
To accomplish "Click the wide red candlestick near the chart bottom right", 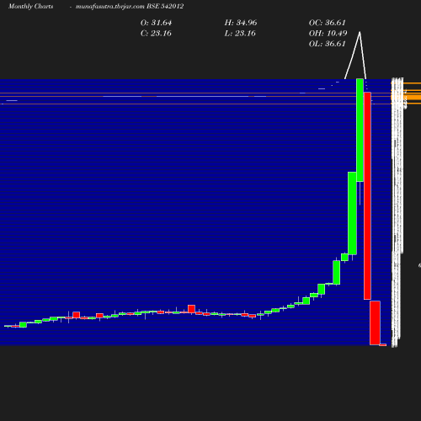I will [375, 322].
